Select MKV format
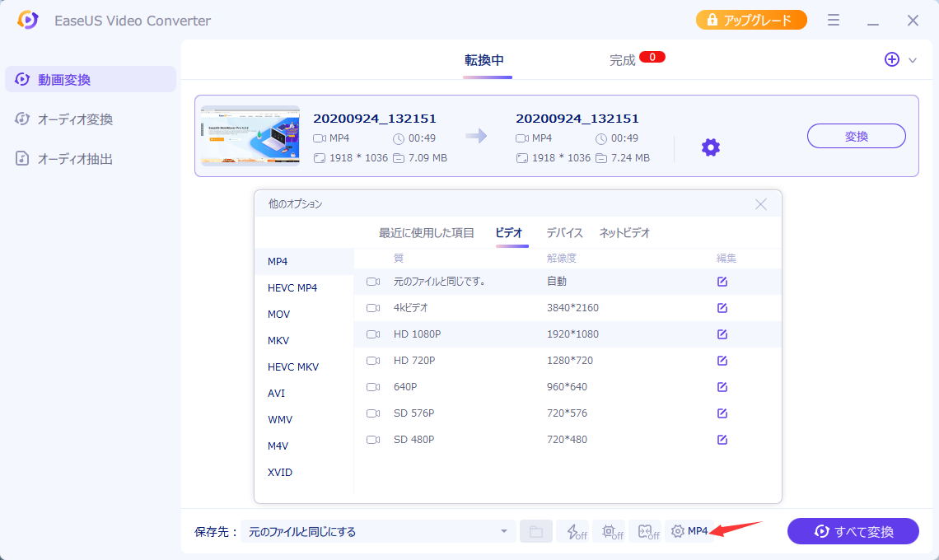This screenshot has height=560, width=939. 304,341
